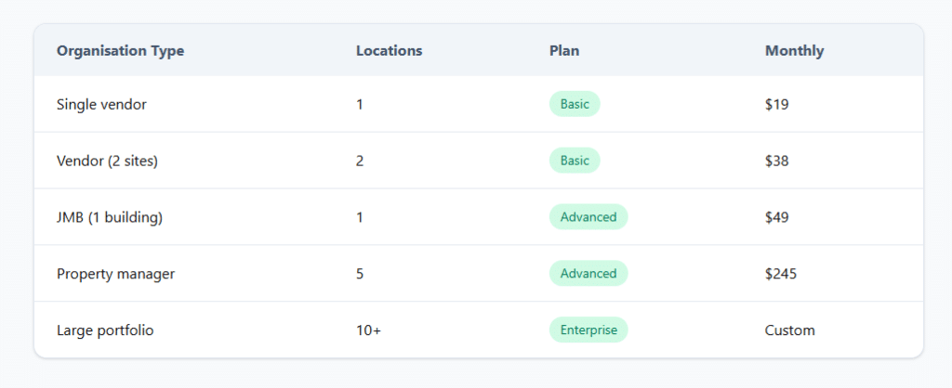Click the Basic badge for Vendor (2 sites)
This screenshot has width=952, height=388.
(575, 161)
